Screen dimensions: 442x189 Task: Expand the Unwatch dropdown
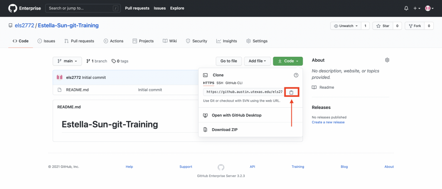pyautogui.click(x=346, y=26)
